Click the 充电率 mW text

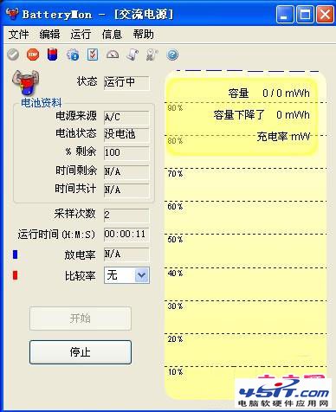[x=283, y=137]
